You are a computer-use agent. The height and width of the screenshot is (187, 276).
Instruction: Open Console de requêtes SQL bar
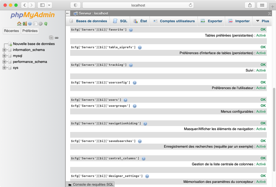pos(90,184)
